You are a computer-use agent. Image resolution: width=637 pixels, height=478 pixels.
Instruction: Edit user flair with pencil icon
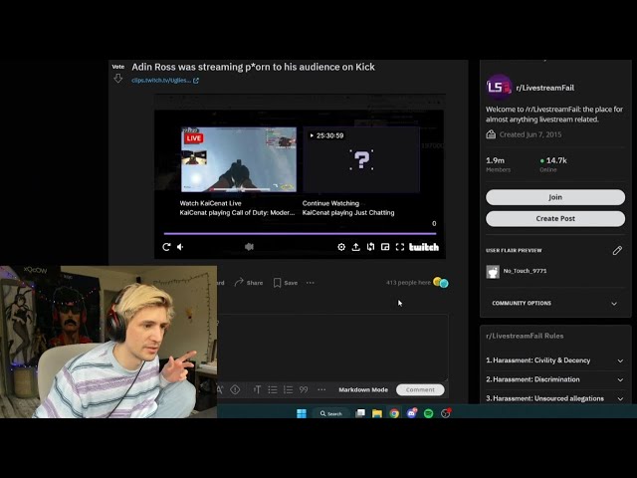[617, 250]
